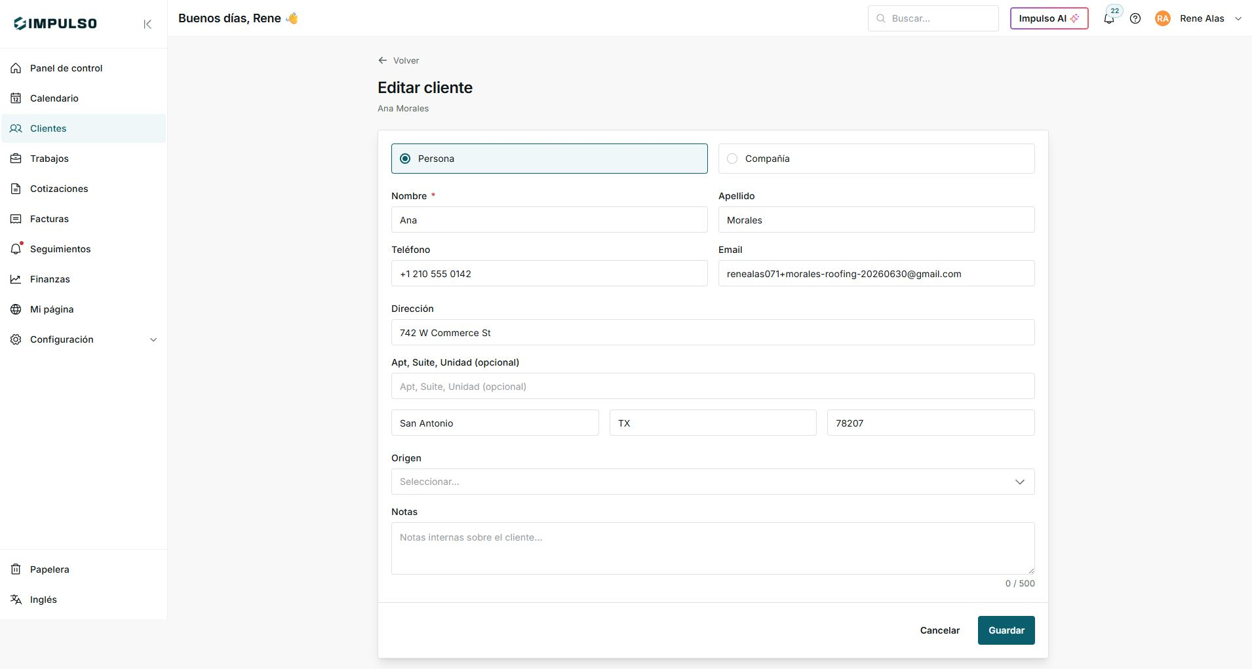Open the Origen dropdown selector
The image size is (1252, 669).
(713, 482)
